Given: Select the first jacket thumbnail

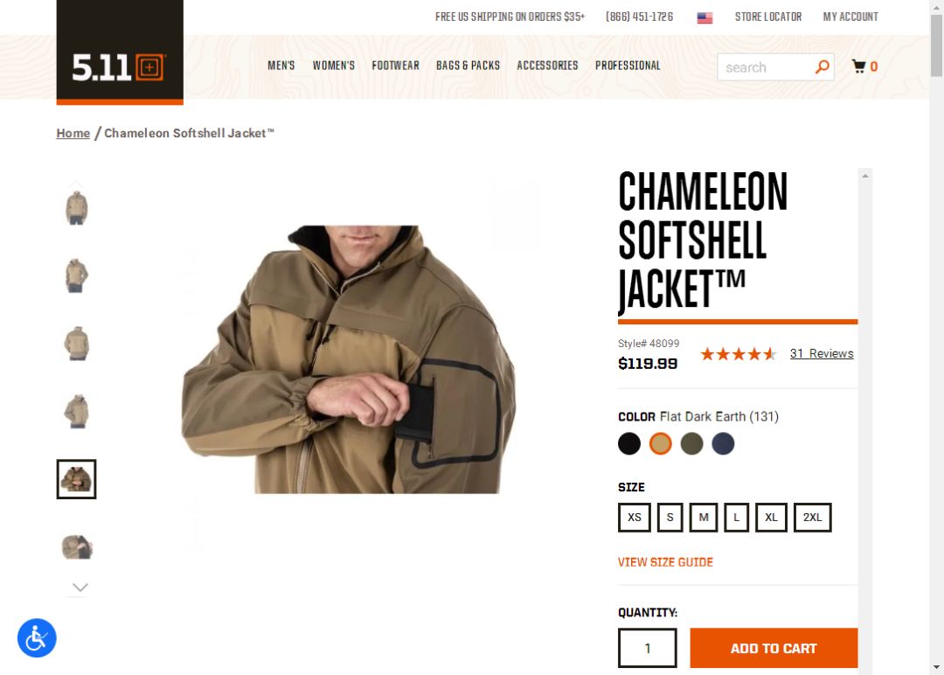Looking at the screenshot, I should click(x=76, y=208).
